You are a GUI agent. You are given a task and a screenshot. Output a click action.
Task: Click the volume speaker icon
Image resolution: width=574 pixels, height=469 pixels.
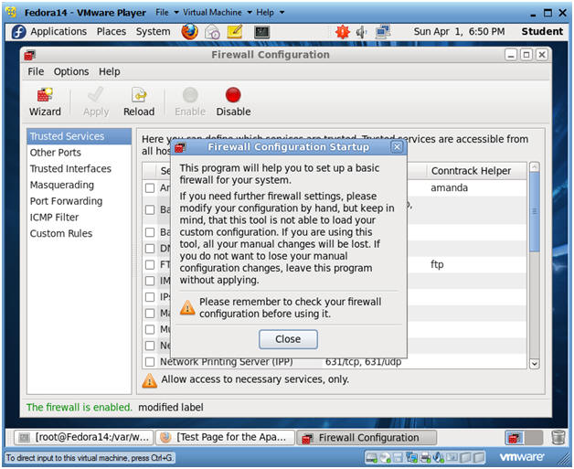click(361, 32)
